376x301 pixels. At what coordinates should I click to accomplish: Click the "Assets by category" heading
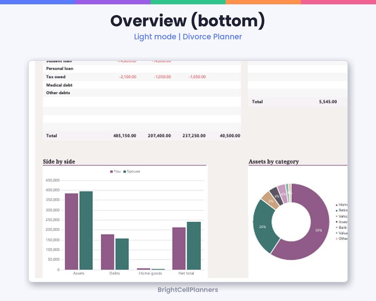pos(274,162)
